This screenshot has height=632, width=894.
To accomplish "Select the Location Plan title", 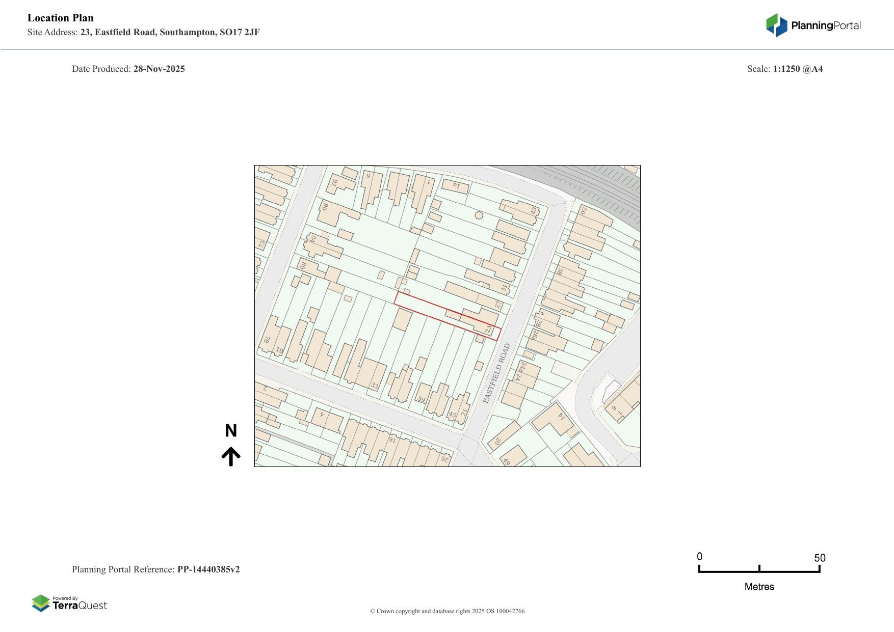I will tap(60, 18).
